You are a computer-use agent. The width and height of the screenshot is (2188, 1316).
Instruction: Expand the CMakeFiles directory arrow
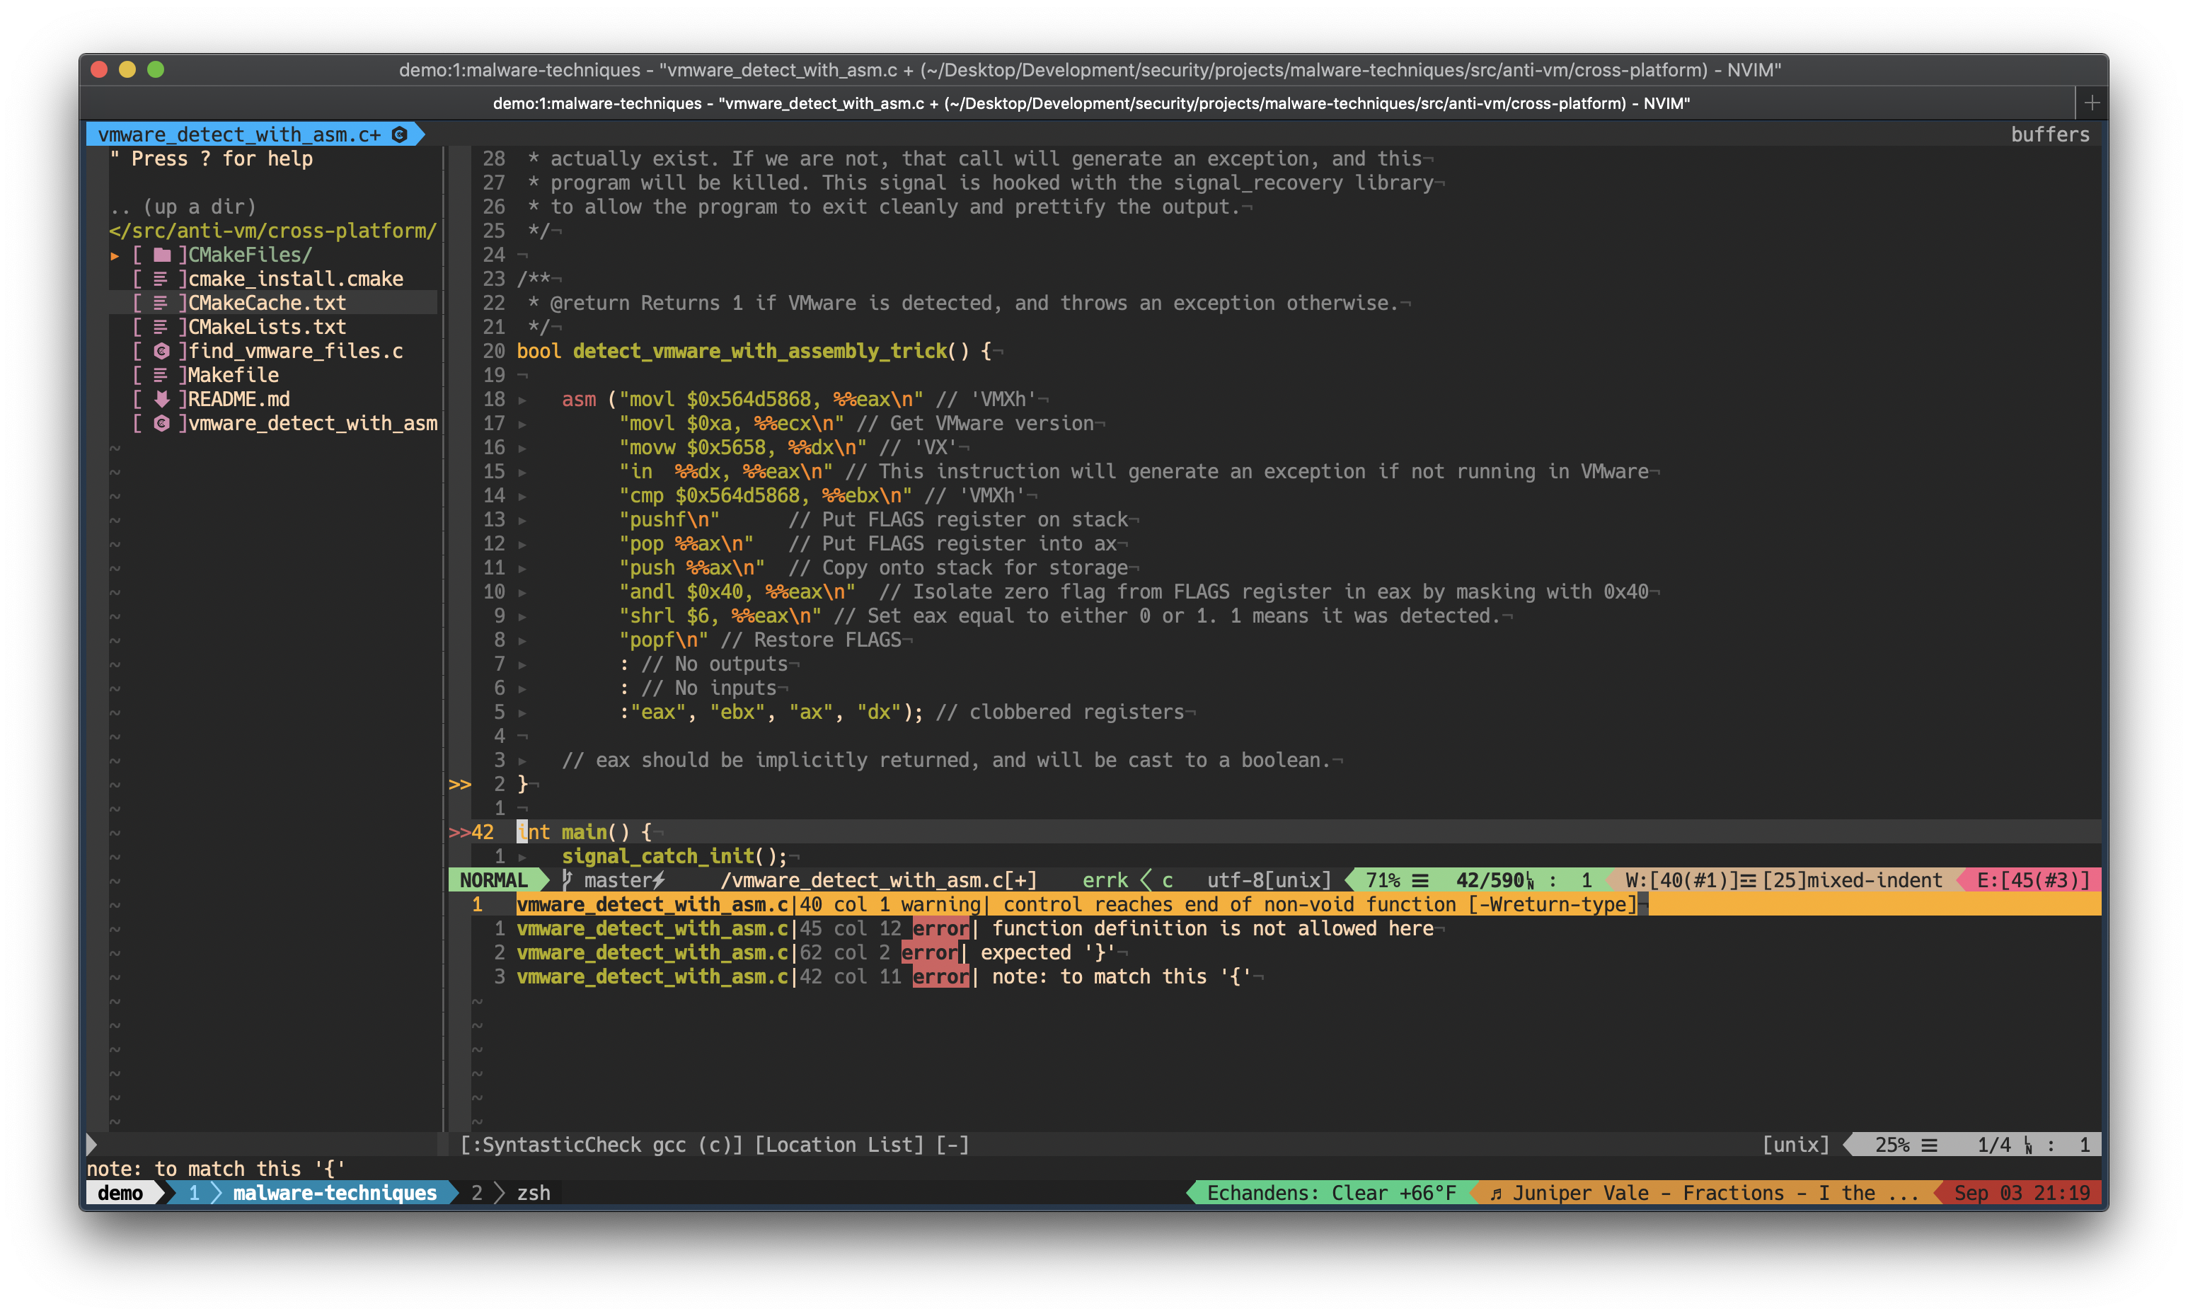pyautogui.click(x=115, y=255)
